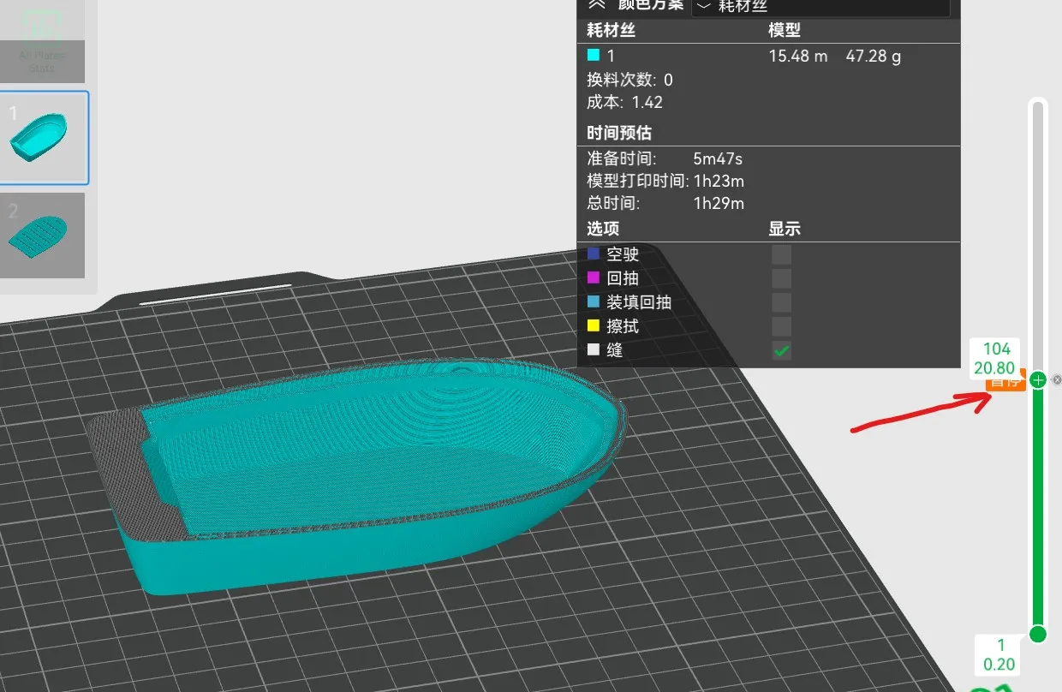The height and width of the screenshot is (692, 1062).
Task: Click the grey upper track of layer slider
Action: click(1038, 236)
